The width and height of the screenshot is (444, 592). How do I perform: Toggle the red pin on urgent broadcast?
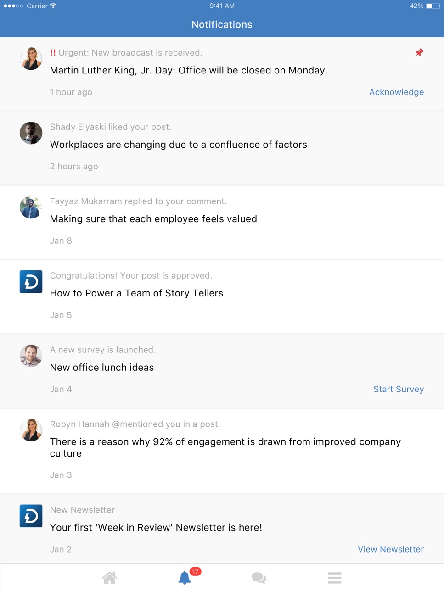click(x=419, y=52)
